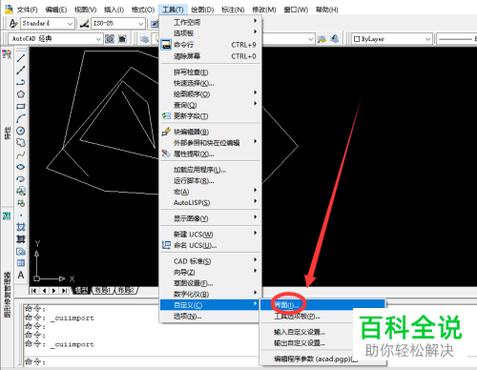Click the 命令: command line input
Screen dimensions: 477x370
tap(141, 361)
